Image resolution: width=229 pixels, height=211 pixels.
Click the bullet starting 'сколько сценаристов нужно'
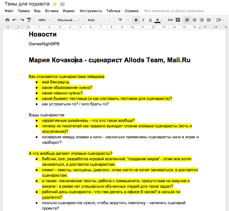(114, 206)
